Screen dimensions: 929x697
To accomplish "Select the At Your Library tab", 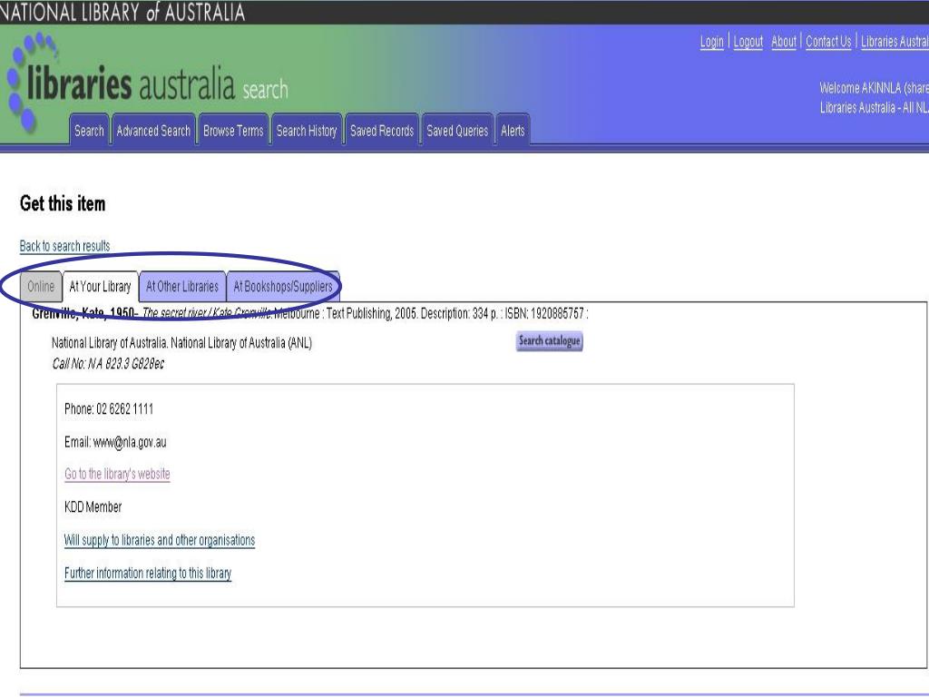I will 100,286.
